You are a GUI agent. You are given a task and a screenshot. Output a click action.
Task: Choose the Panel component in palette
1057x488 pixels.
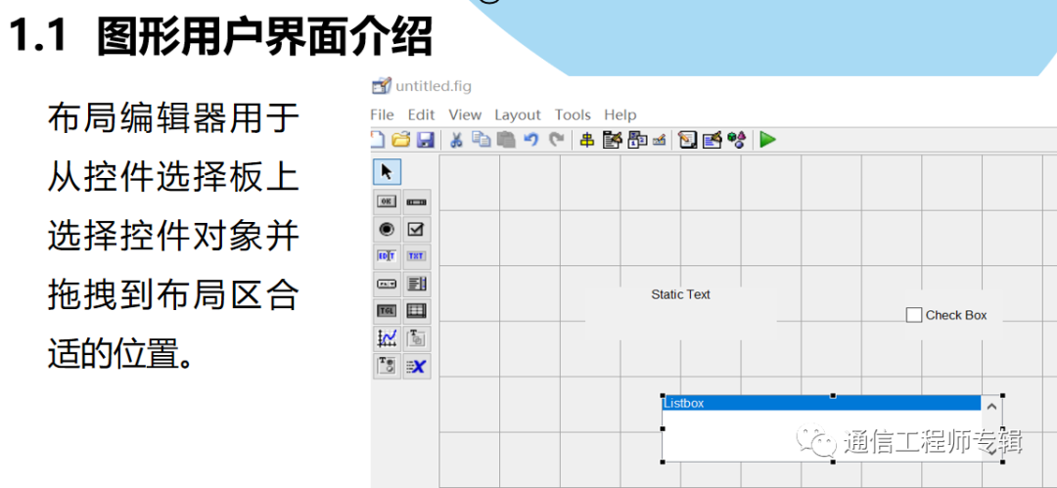click(417, 338)
